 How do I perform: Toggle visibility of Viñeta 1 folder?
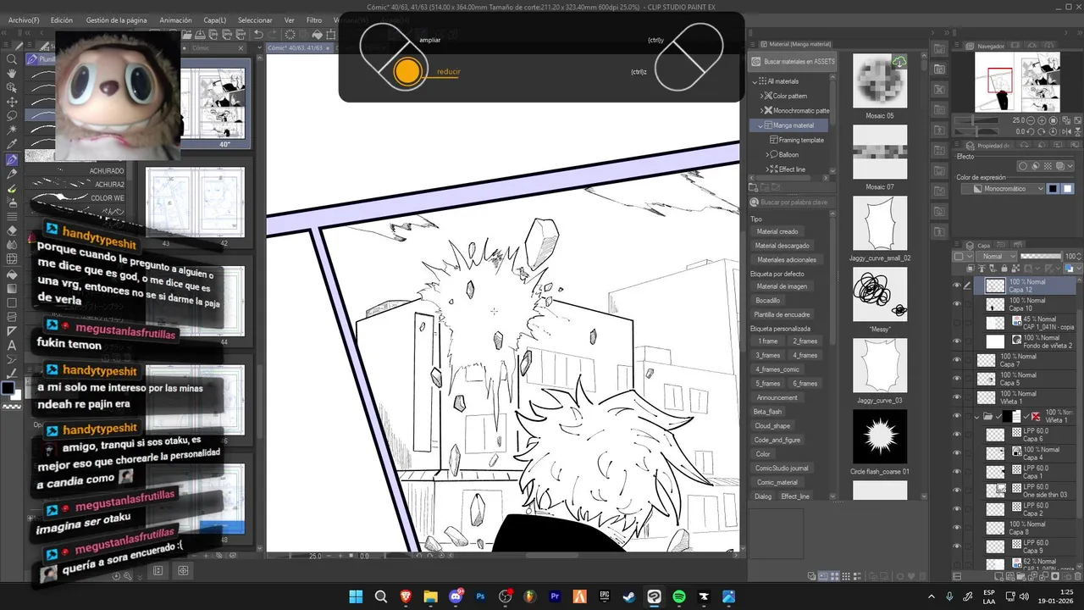[957, 416]
